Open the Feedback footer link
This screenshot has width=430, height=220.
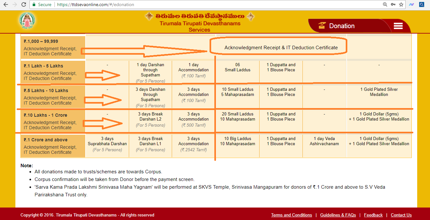click(x=373, y=215)
